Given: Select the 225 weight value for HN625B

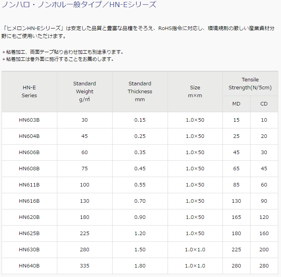Looking at the screenshot, I should [x=85, y=234].
